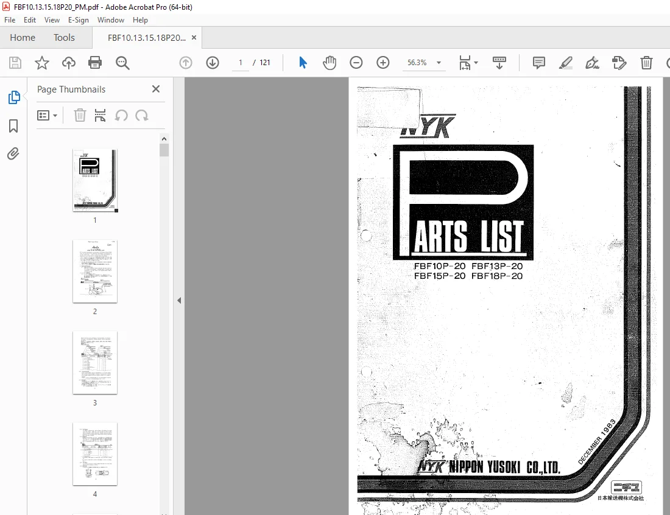
Task: Add bookmark with the star icon
Action: [42, 63]
